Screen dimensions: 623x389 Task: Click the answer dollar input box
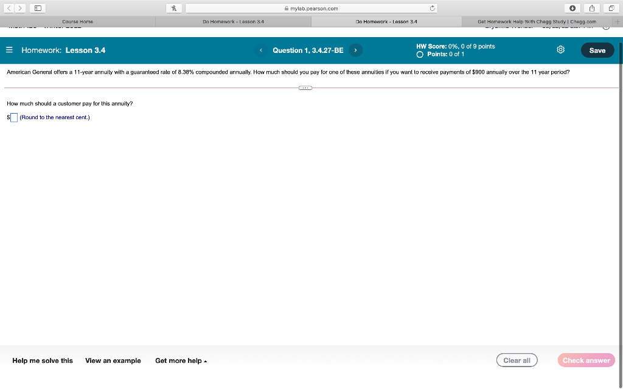[13, 117]
